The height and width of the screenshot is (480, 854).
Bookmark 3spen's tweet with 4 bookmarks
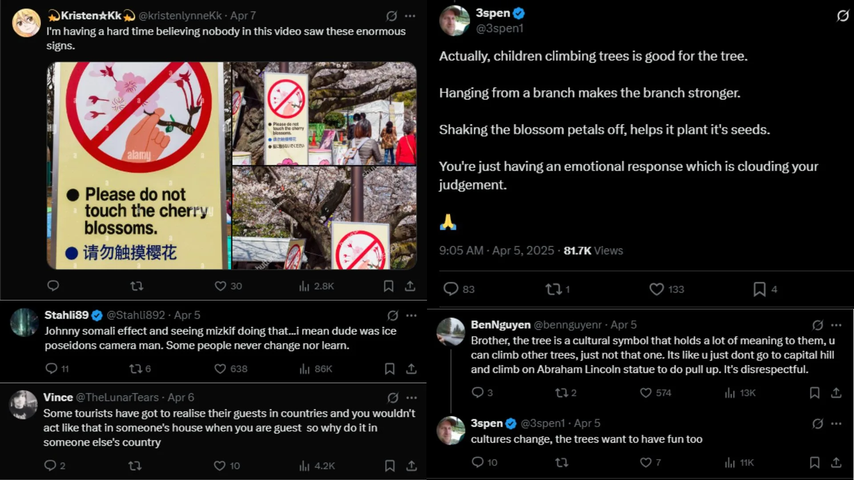point(759,289)
